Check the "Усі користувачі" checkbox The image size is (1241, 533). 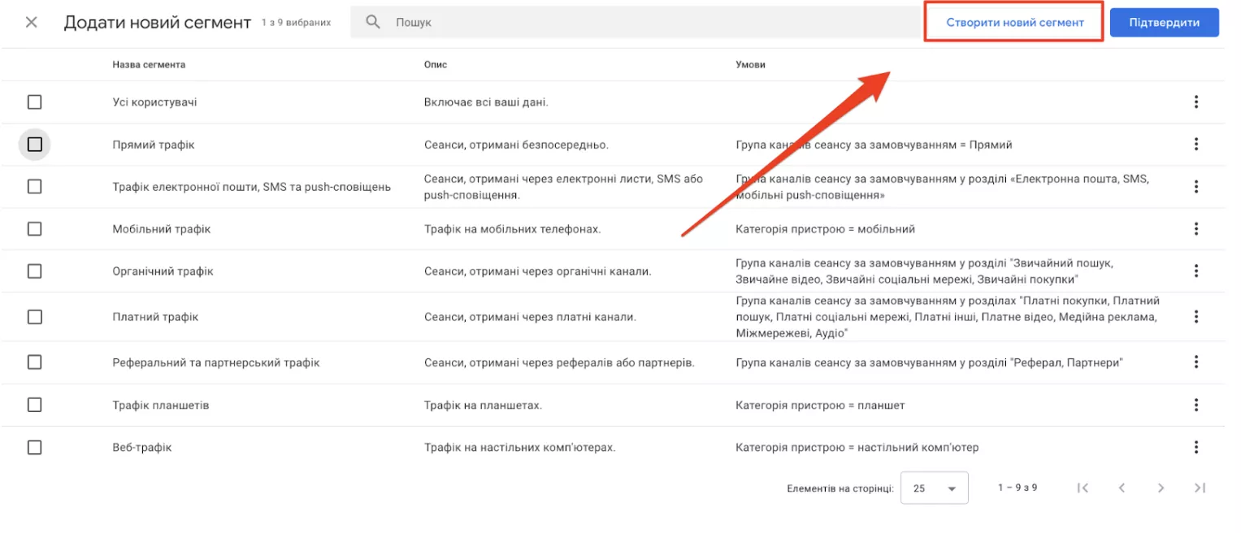coord(35,102)
